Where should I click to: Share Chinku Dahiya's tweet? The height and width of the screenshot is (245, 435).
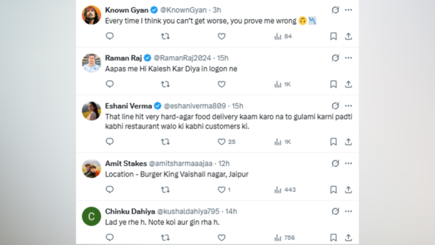[348, 237]
